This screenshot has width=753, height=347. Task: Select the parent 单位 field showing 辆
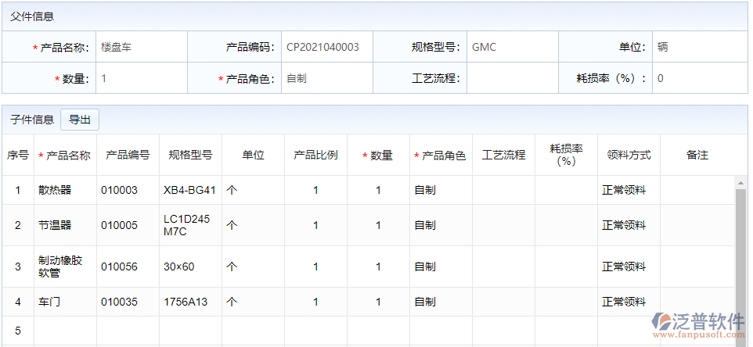point(698,47)
